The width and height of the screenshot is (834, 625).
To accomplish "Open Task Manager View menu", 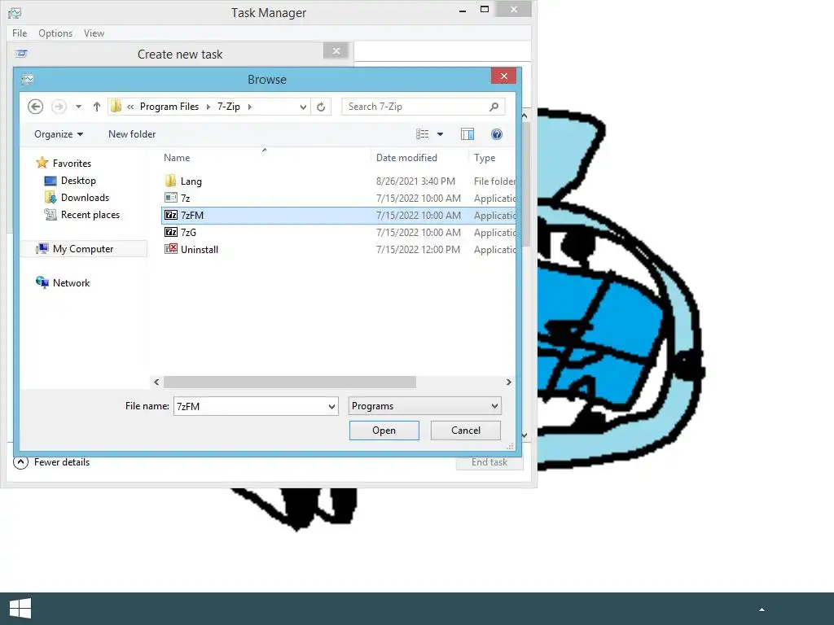I will click(x=94, y=33).
